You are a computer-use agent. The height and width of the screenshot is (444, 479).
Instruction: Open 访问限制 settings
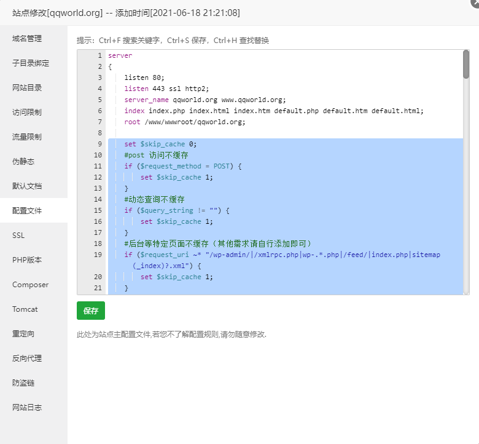pyautogui.click(x=27, y=112)
